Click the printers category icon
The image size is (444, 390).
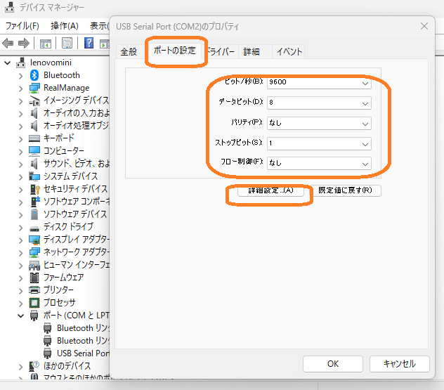(x=34, y=290)
